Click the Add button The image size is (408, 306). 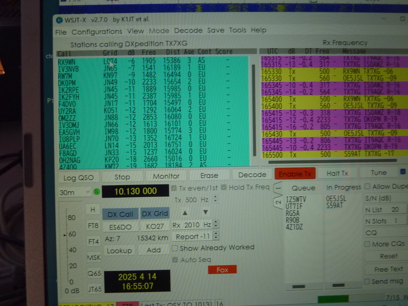(x=153, y=250)
